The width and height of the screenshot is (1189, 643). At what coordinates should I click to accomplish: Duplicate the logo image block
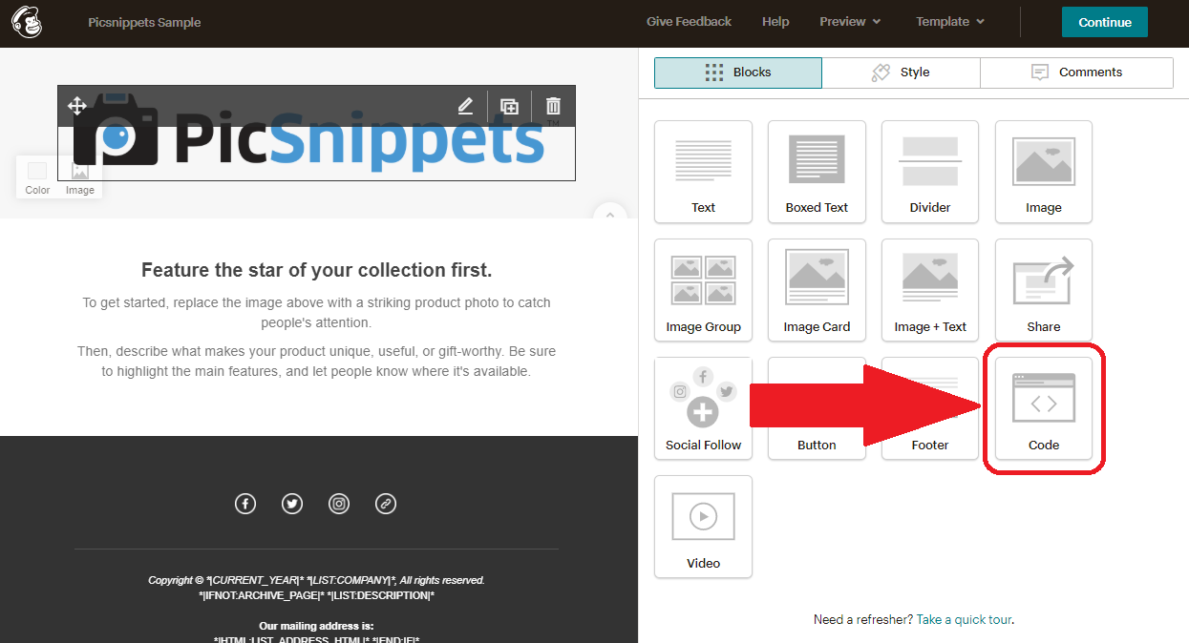tap(510, 106)
